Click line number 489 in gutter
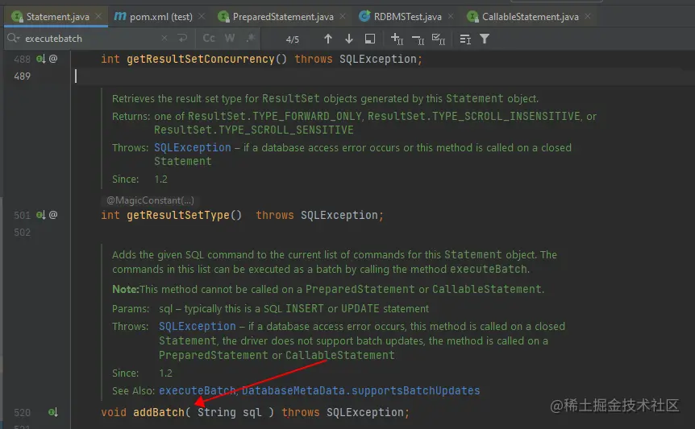Image resolution: width=695 pixels, height=429 pixels. [22, 76]
